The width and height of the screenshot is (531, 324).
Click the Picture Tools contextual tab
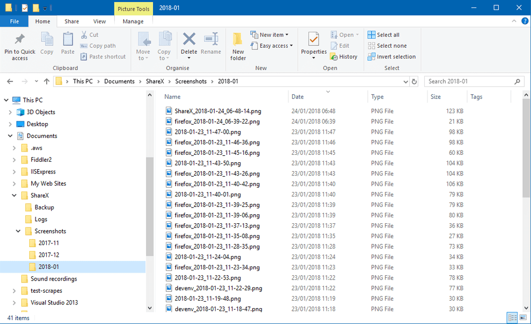coord(133,9)
